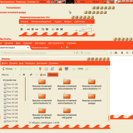
Task: Open the Russian ornament poppy folder
Action: tap(92, 99)
